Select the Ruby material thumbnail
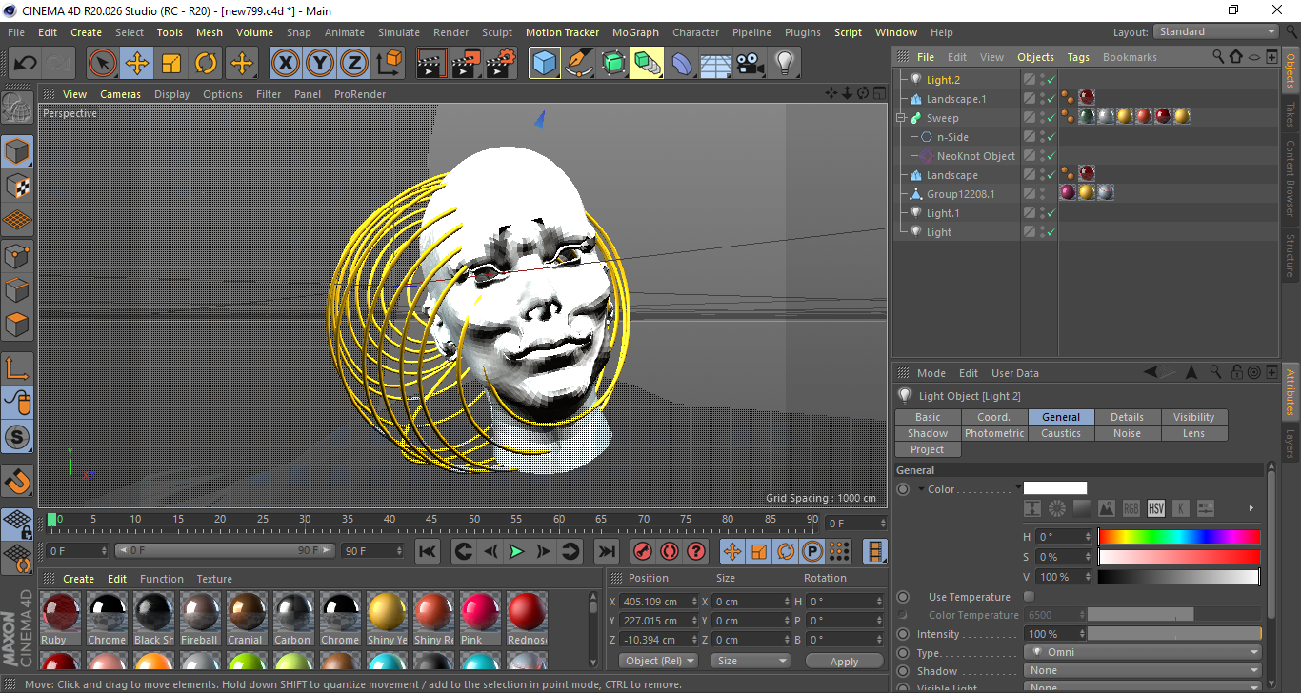1301x693 pixels. coord(61,612)
